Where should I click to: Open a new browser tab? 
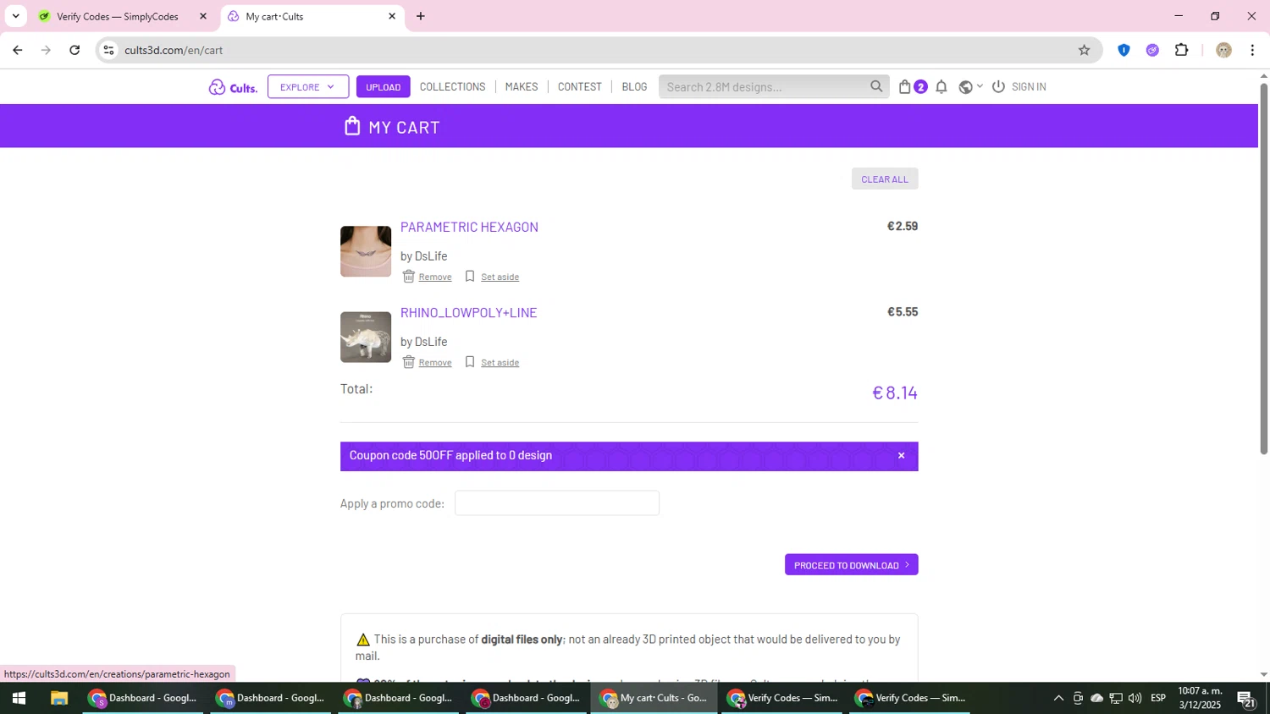pyautogui.click(x=421, y=16)
